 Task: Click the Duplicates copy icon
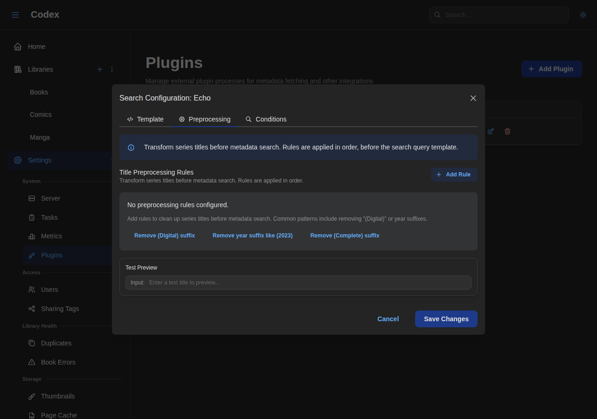[x=31, y=343]
